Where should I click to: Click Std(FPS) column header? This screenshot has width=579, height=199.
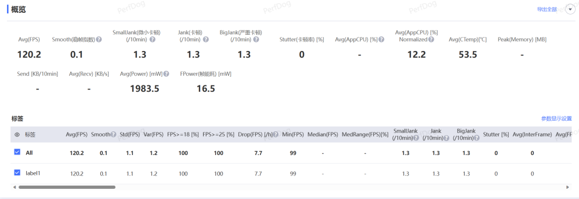coord(129,135)
